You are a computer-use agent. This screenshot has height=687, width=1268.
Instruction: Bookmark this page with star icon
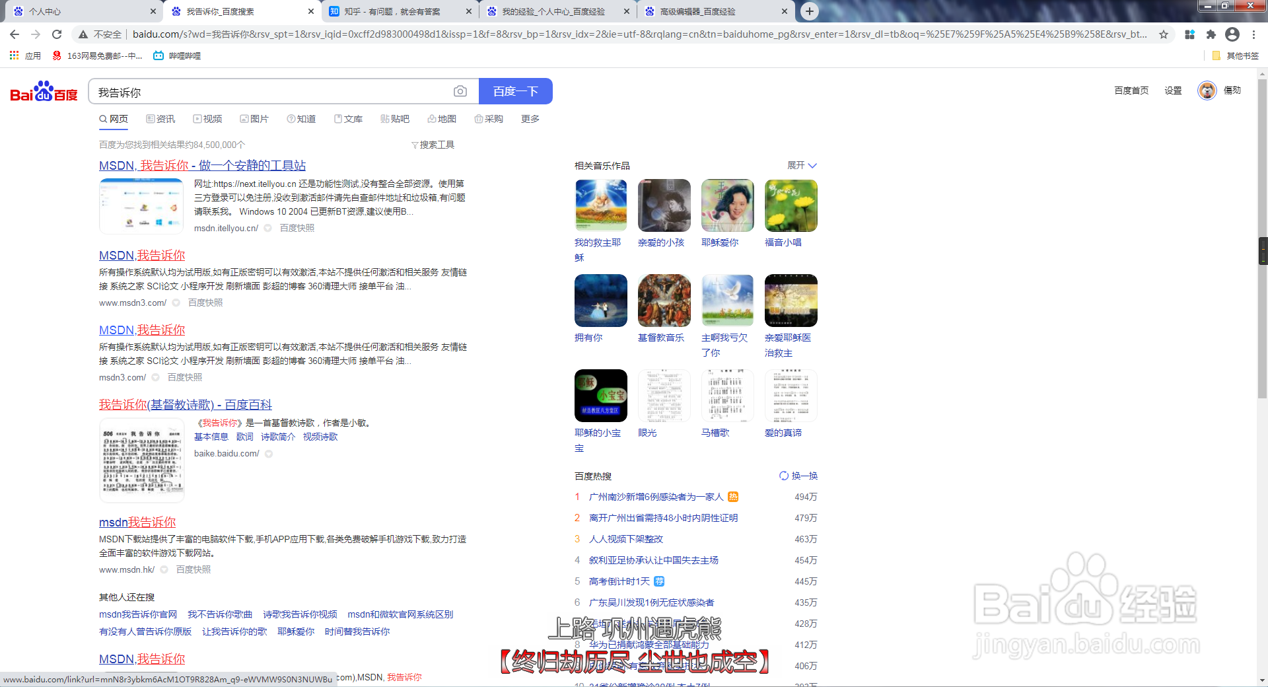click(x=1164, y=34)
